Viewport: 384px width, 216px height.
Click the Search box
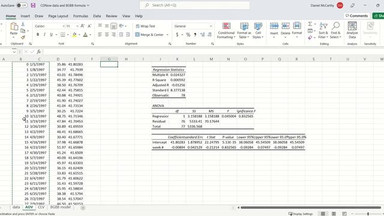click(x=194, y=5)
